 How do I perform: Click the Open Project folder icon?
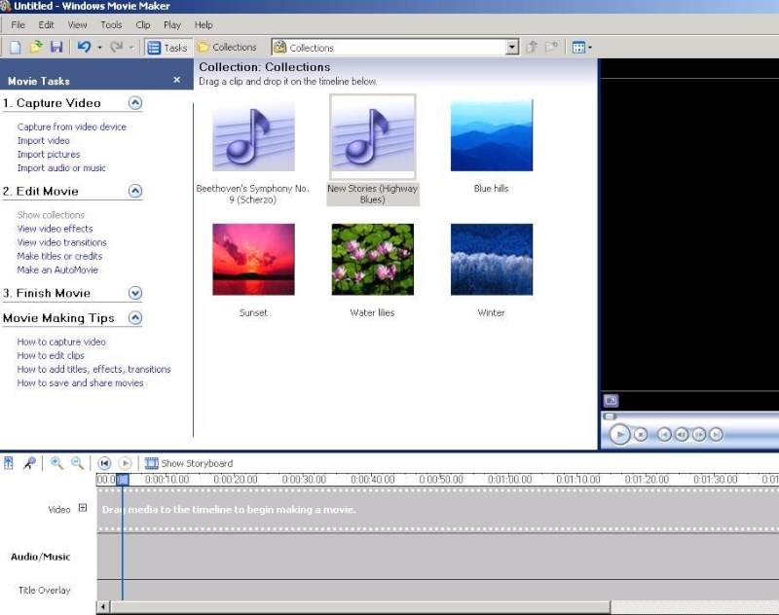click(x=36, y=47)
